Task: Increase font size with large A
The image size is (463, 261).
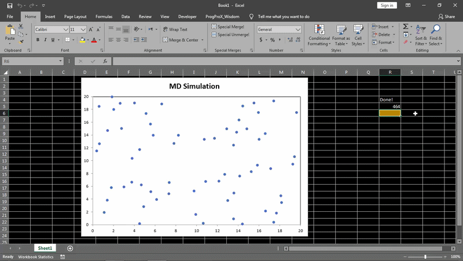Action: [91, 30]
